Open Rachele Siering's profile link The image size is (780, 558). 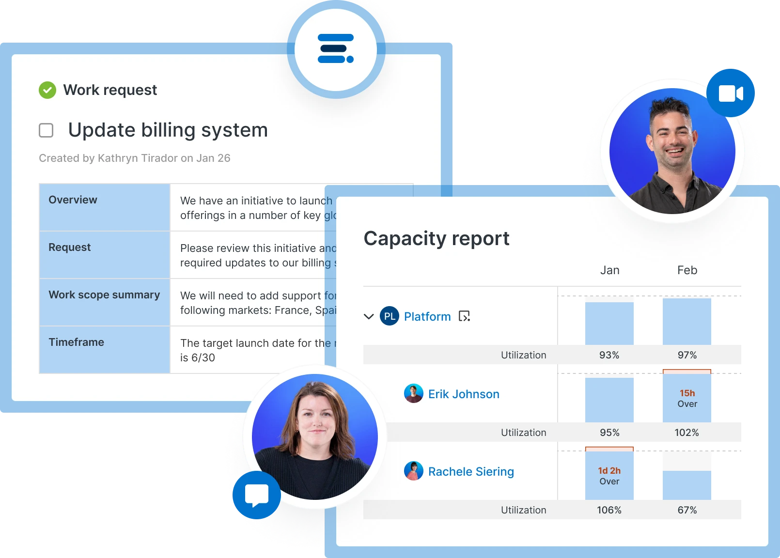(x=470, y=471)
